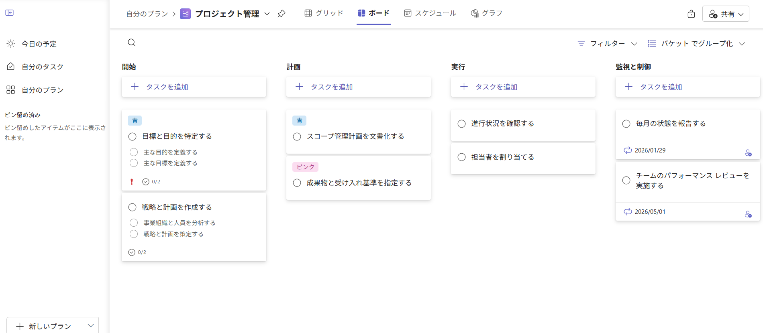Screen dimensions: 763x333
Task: Open the shopping bag icon near 共有
Action: (691, 14)
